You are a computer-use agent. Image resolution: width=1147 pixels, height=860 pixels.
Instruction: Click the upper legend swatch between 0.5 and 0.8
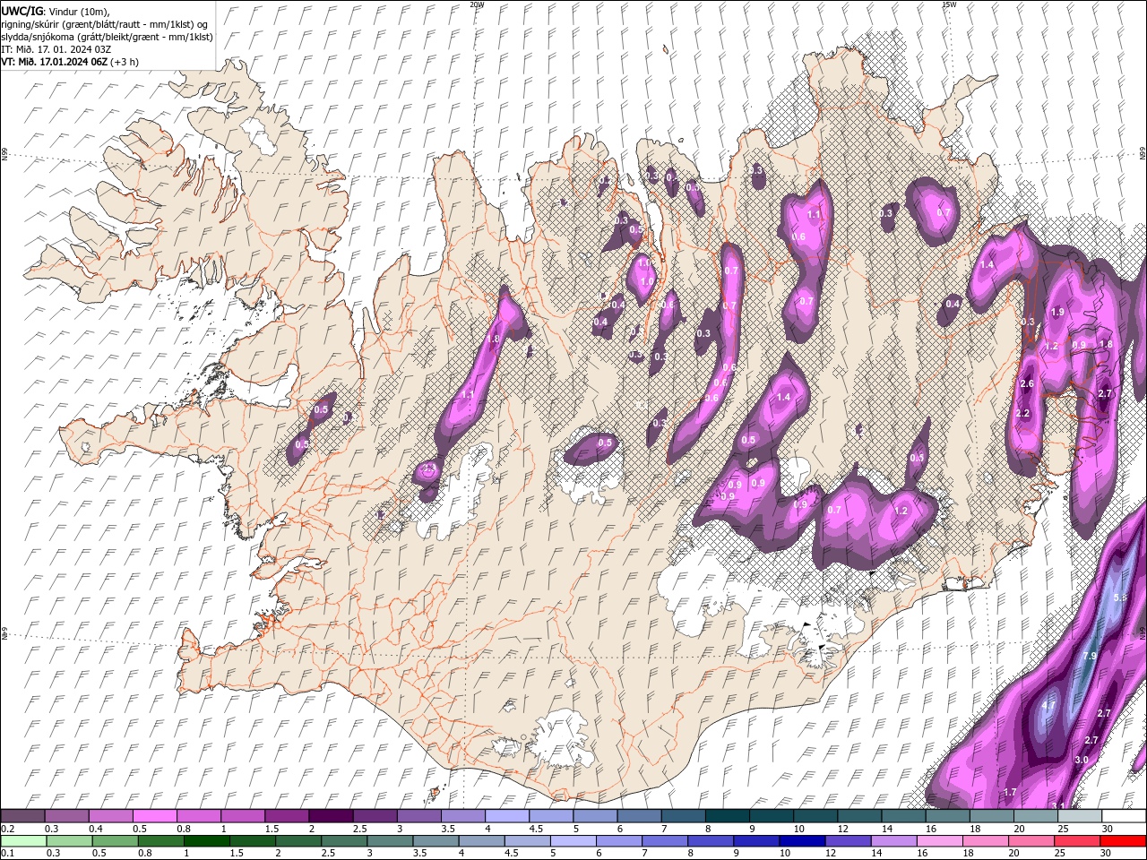pyautogui.click(x=154, y=816)
